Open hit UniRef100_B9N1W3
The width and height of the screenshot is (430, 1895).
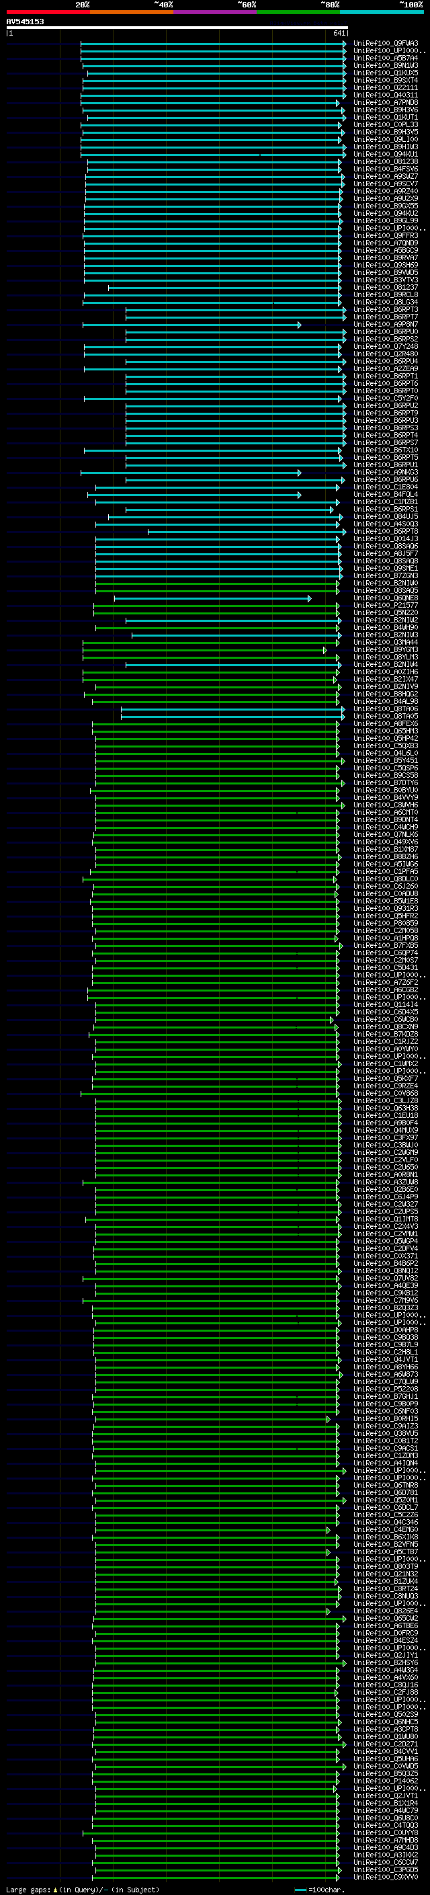pos(386,66)
